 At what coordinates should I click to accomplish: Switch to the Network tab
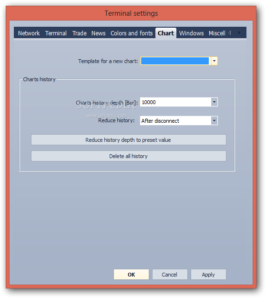click(29, 33)
